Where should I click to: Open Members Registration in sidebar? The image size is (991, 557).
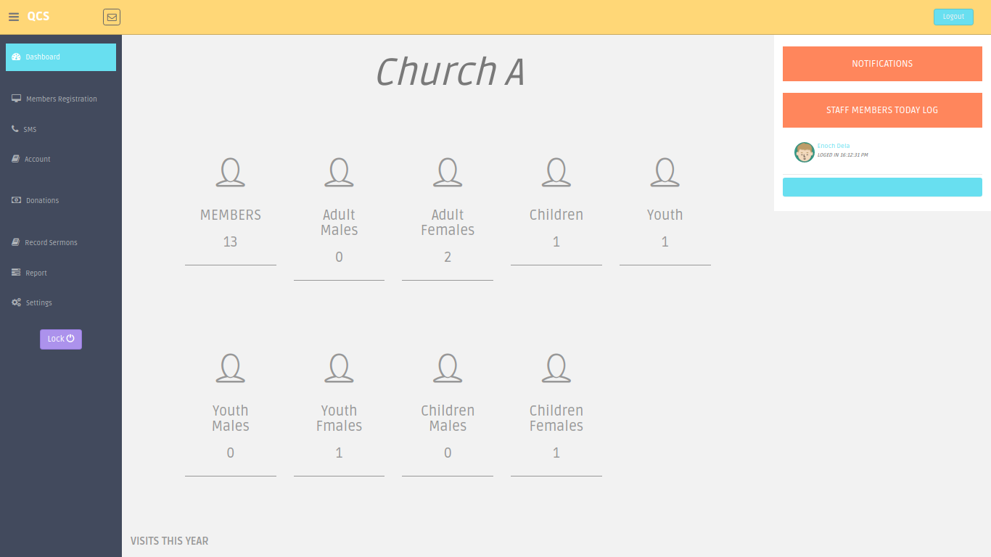tap(61, 99)
